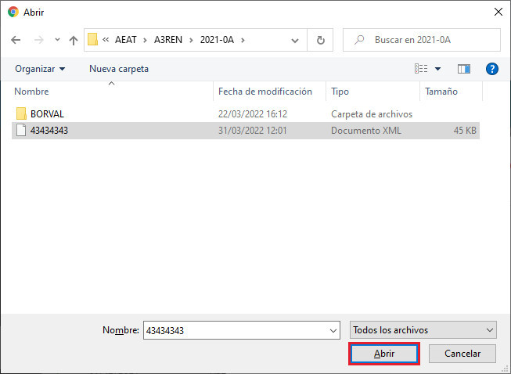Click the forward navigation arrow
Viewport: 511px width, 374px height.
pos(39,40)
